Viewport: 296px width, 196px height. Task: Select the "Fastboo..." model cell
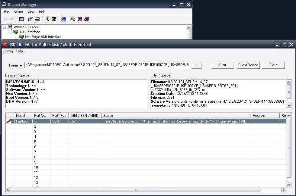point(23,121)
